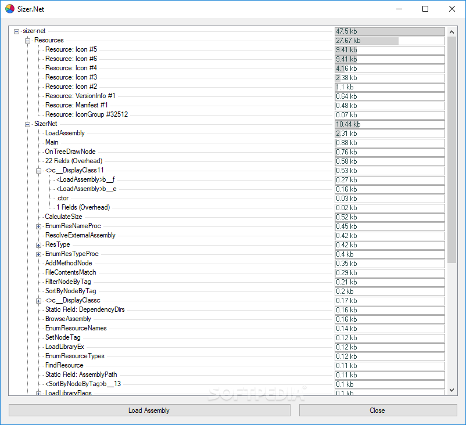Select Resource: Icon #2
This screenshot has width=466, height=425.
point(71,87)
